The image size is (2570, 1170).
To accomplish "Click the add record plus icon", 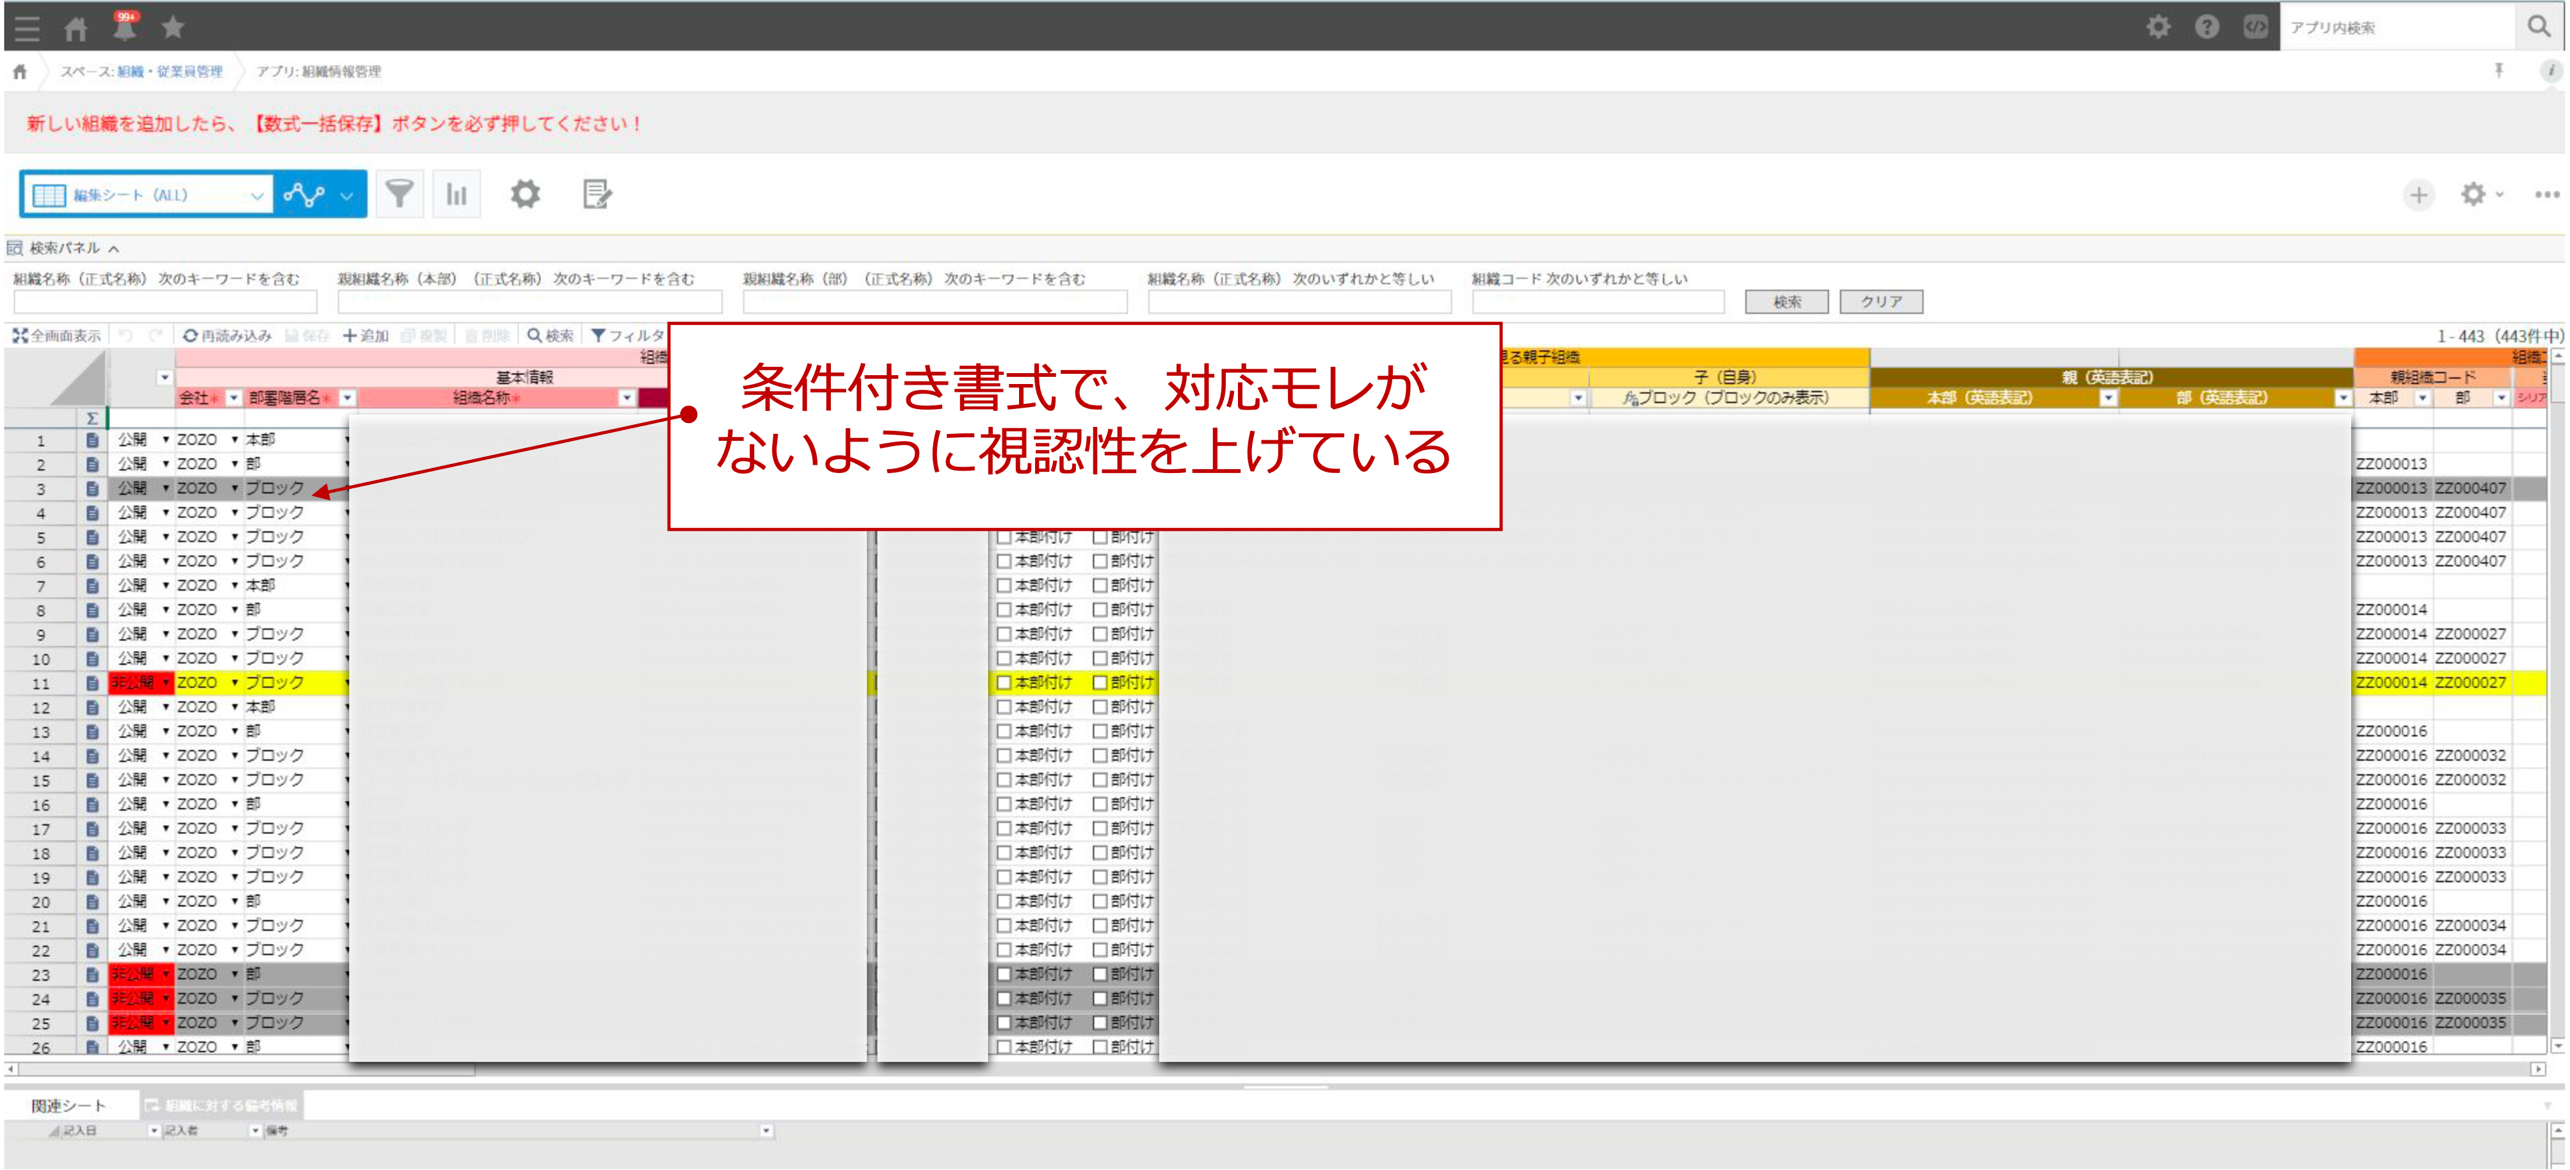I will pyautogui.click(x=2418, y=195).
